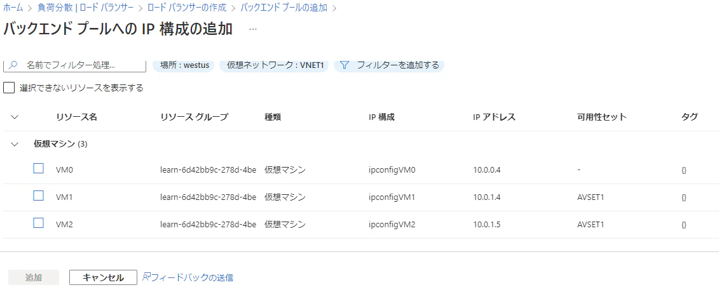Click the resource group cell in VM1 row
Screen dimensions: 719x292
tap(208, 197)
